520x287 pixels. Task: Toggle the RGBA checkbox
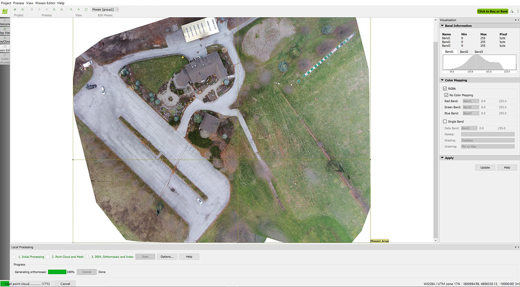pos(445,88)
